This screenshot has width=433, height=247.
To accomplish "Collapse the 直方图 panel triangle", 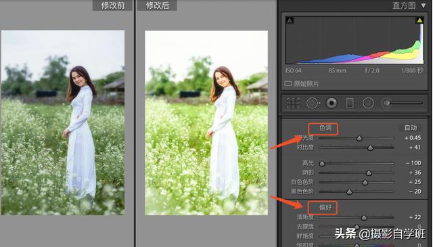I will [424, 5].
